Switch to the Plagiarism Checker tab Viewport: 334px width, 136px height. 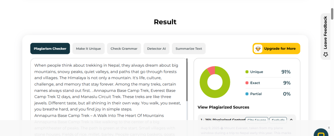pos(50,48)
